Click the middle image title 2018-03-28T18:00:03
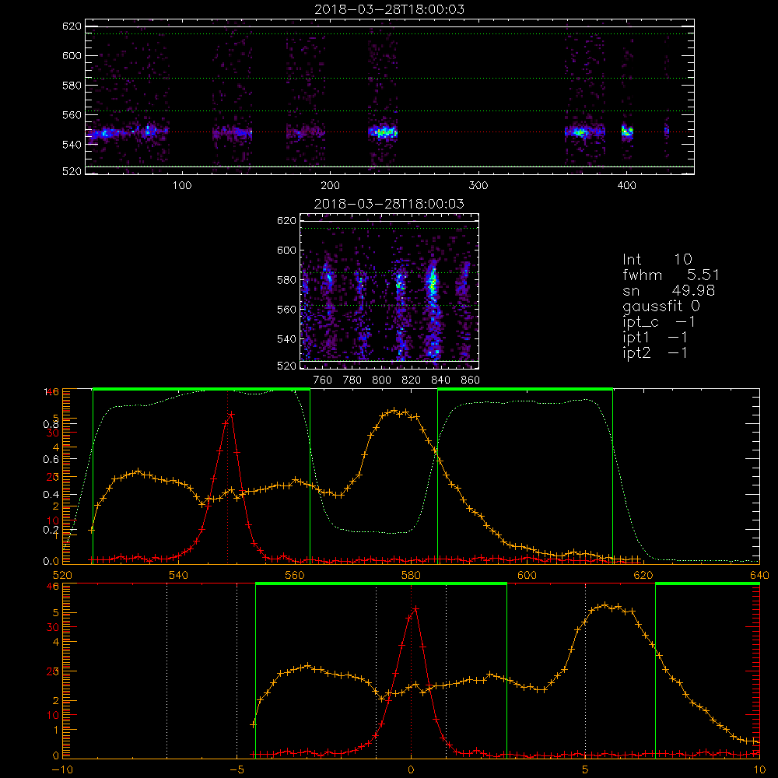 coord(389,204)
